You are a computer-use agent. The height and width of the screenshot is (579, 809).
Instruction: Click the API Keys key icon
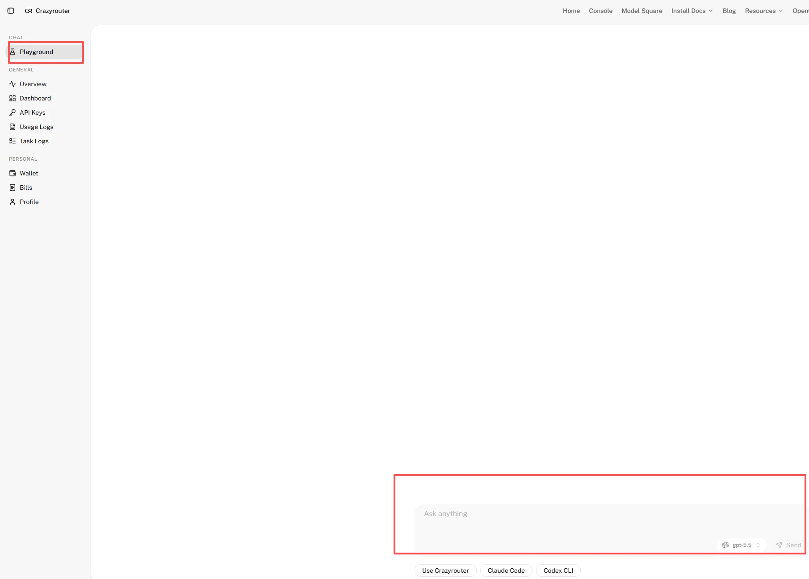(13, 112)
